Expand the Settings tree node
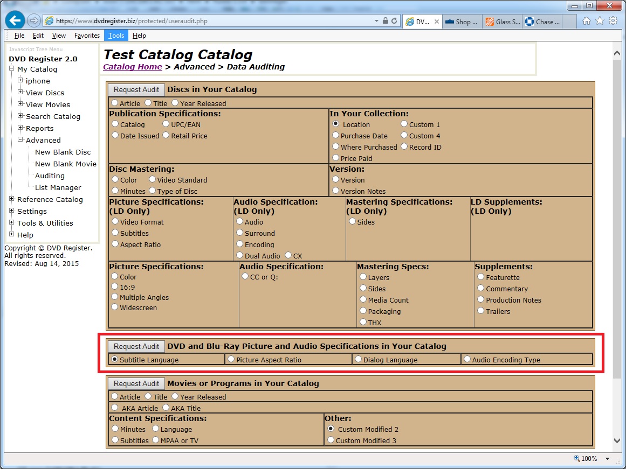The width and height of the screenshot is (626, 469). click(11, 211)
